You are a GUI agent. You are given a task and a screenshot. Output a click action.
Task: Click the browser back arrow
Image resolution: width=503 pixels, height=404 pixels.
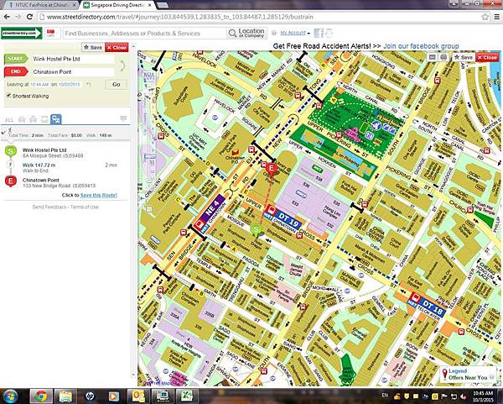tap(7, 17)
